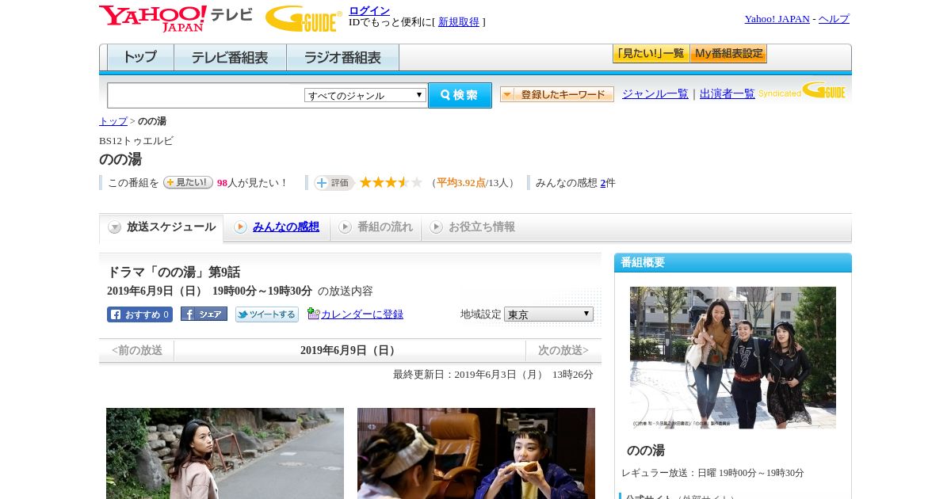Select the 番組の流れ tab
The image size is (951, 499).
(x=376, y=227)
